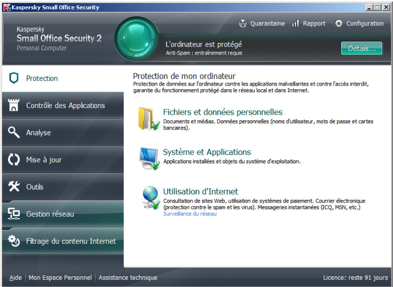
Task: Select the Gestion réseau tab
Action: tap(63, 214)
